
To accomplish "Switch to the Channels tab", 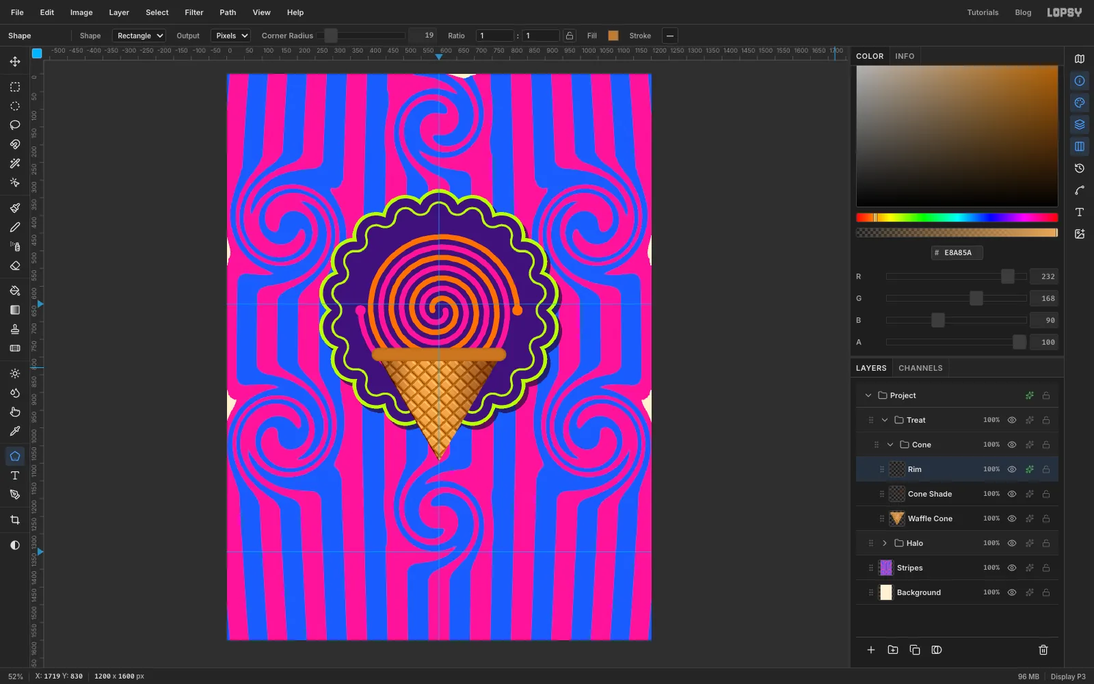I will (920, 368).
